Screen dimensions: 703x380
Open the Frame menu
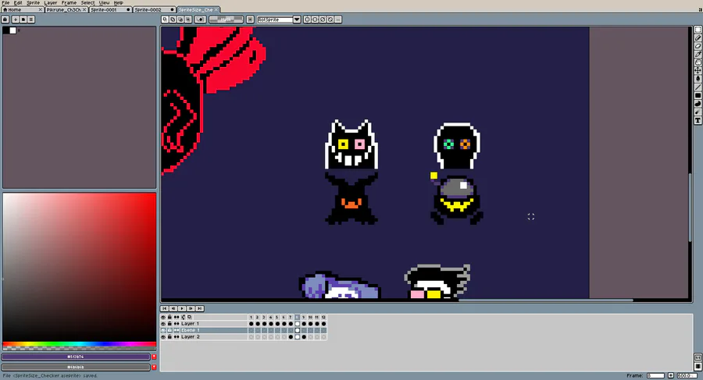69,2
